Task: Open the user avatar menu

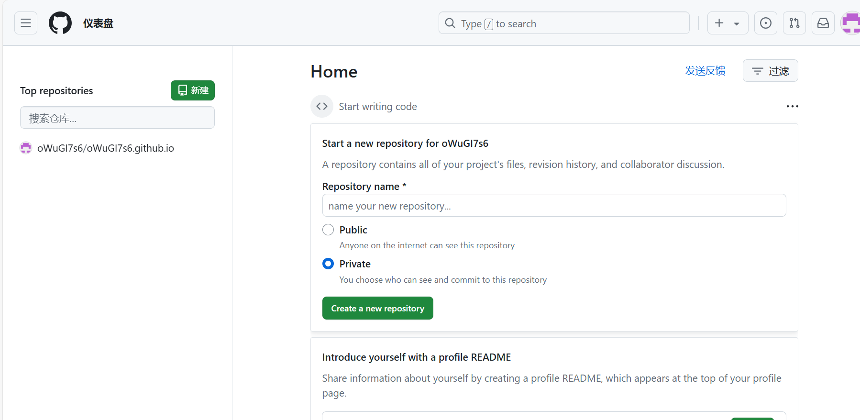Action: [851, 23]
